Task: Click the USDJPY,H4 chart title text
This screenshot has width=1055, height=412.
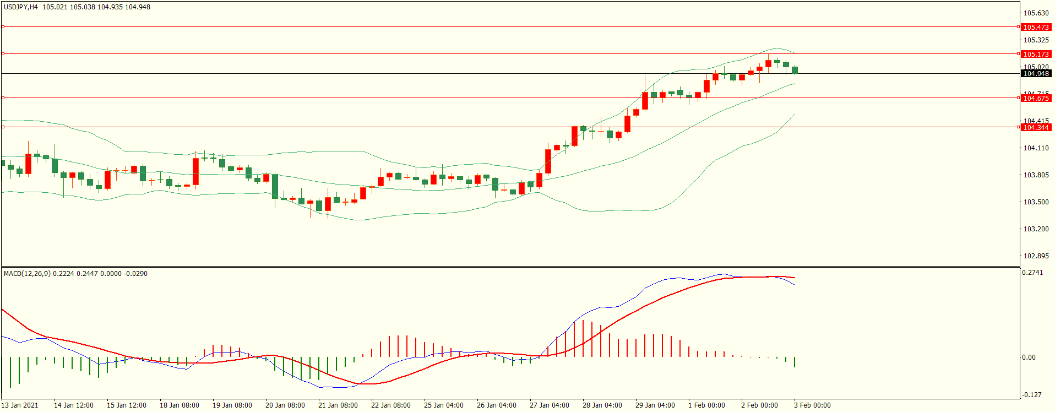Action: (20, 7)
